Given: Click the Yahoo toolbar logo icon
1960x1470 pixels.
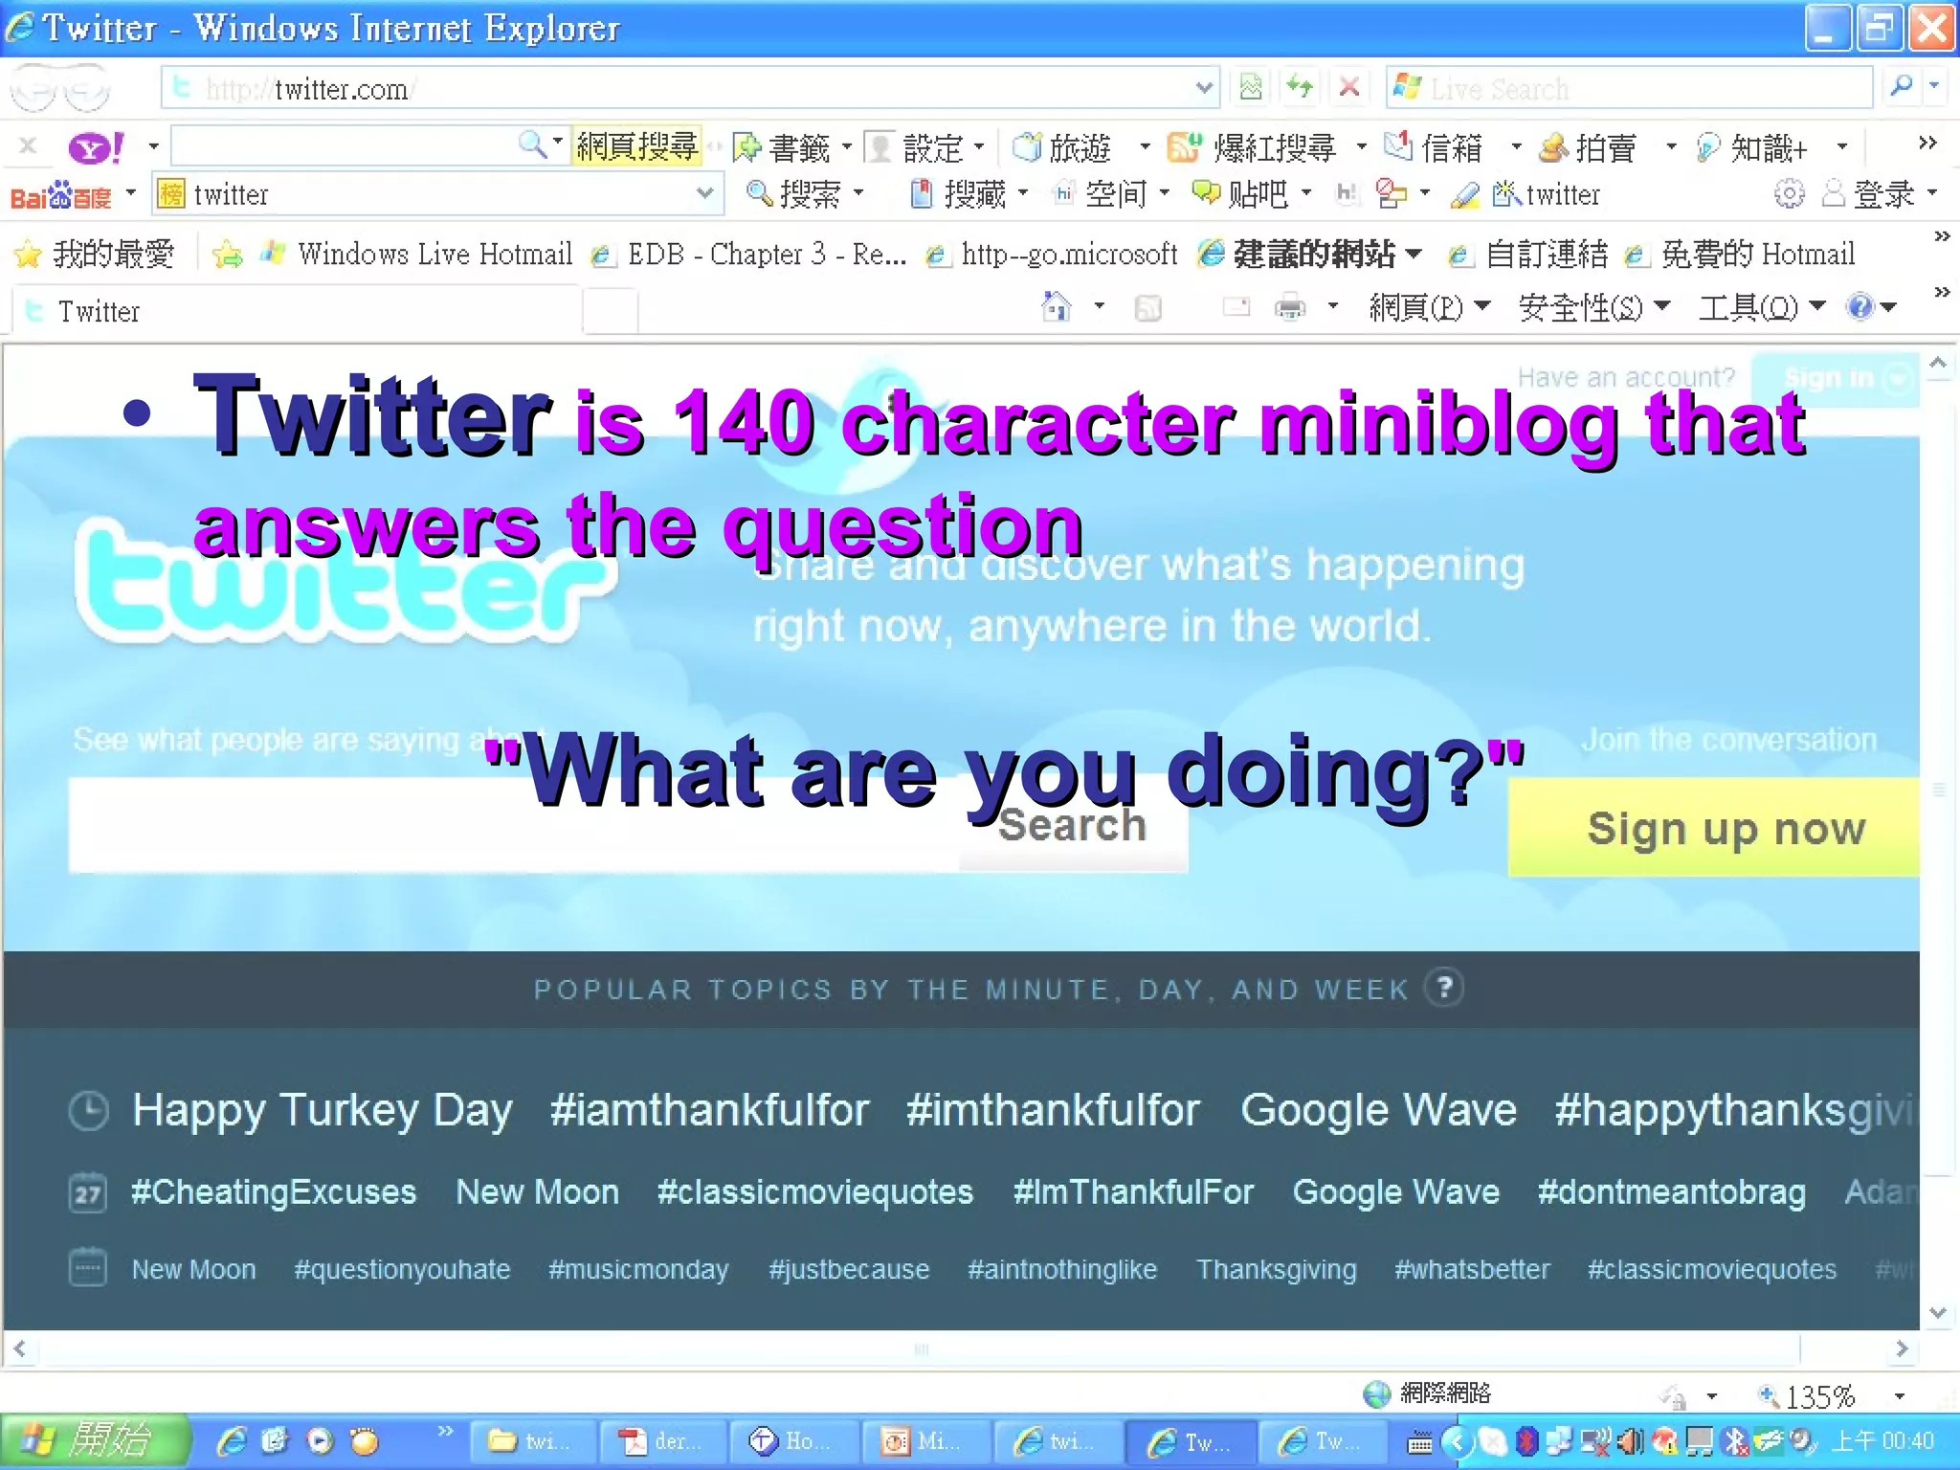Looking at the screenshot, I should pos(95,147).
